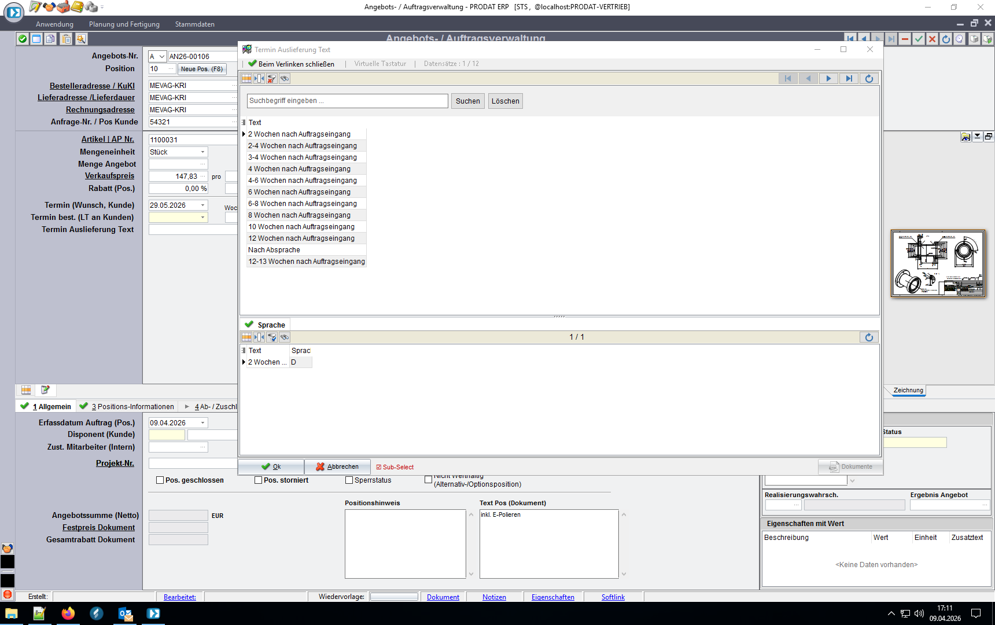Click the Suchen button
Image resolution: width=995 pixels, height=625 pixels.
point(467,101)
